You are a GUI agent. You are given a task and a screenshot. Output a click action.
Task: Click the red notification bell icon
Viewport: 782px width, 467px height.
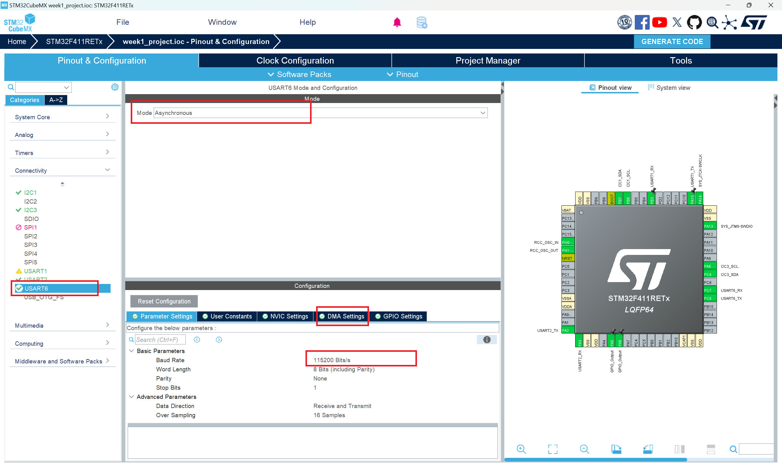click(397, 22)
